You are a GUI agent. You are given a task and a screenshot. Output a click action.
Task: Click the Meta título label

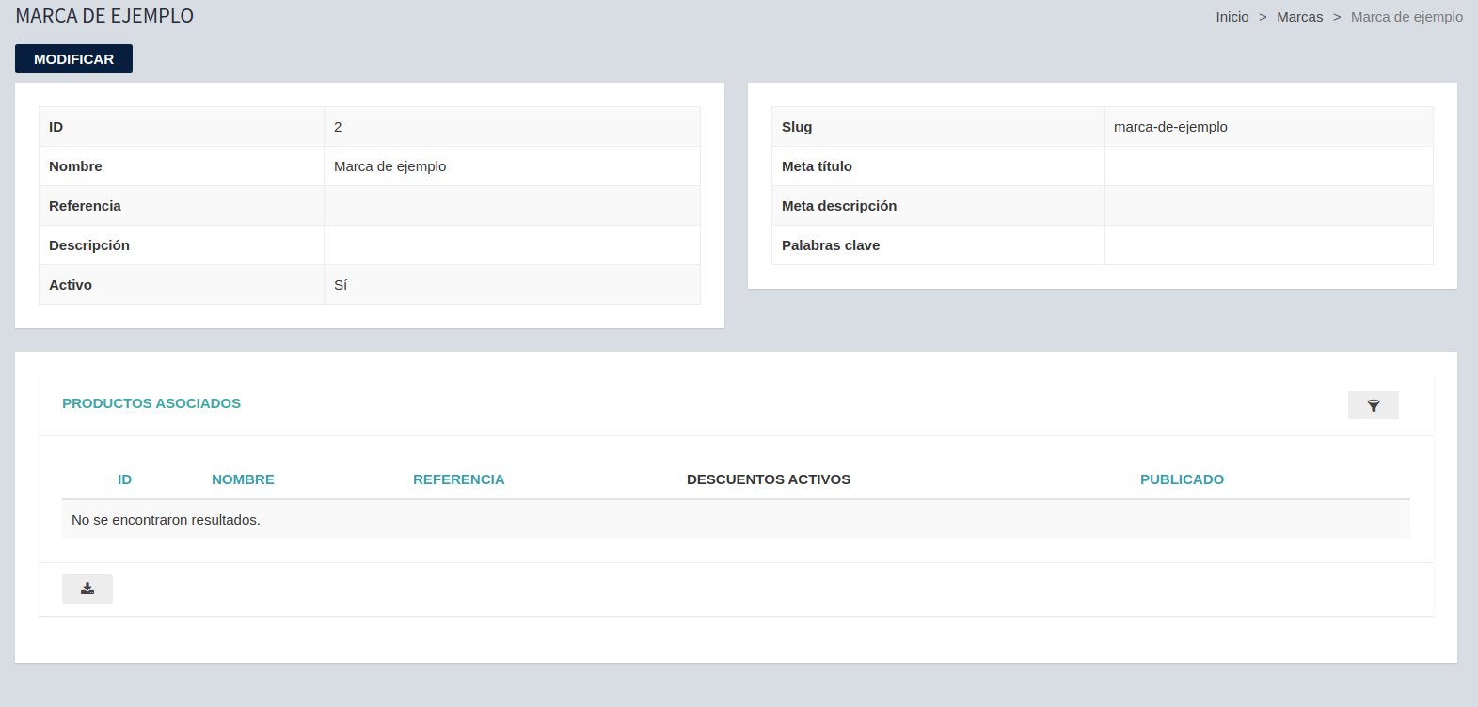817,166
